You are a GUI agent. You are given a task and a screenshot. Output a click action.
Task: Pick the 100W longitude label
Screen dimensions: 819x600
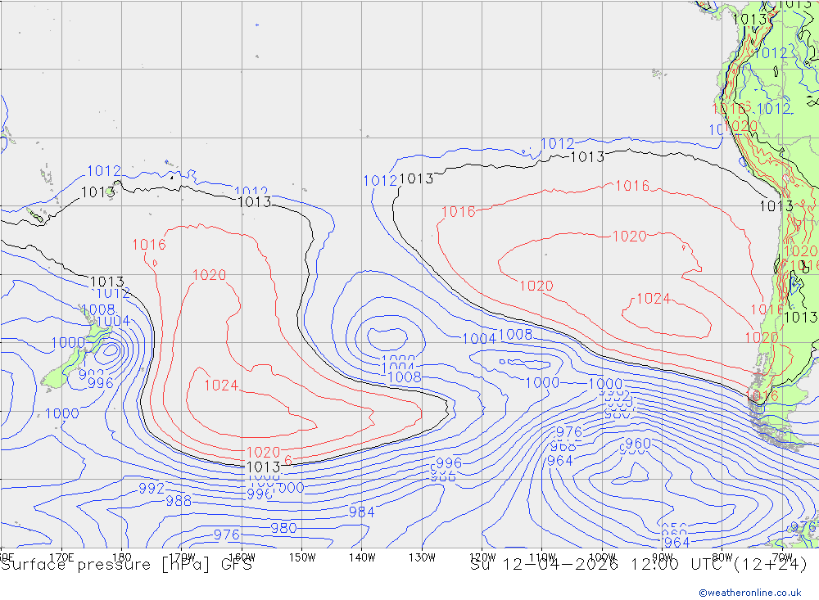[x=602, y=557]
